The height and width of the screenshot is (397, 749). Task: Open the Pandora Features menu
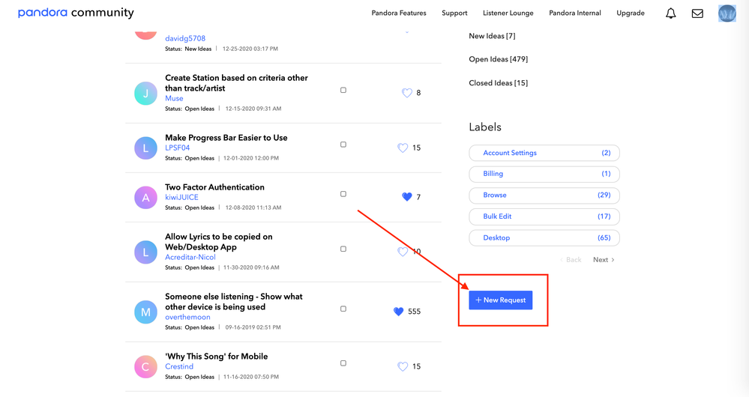[399, 13]
